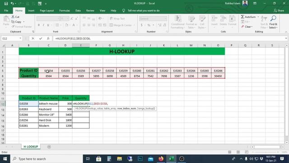The image size is (289, 163).
Task: Click the Task View taskbar icon
Action: pyautogui.click(x=88, y=159)
